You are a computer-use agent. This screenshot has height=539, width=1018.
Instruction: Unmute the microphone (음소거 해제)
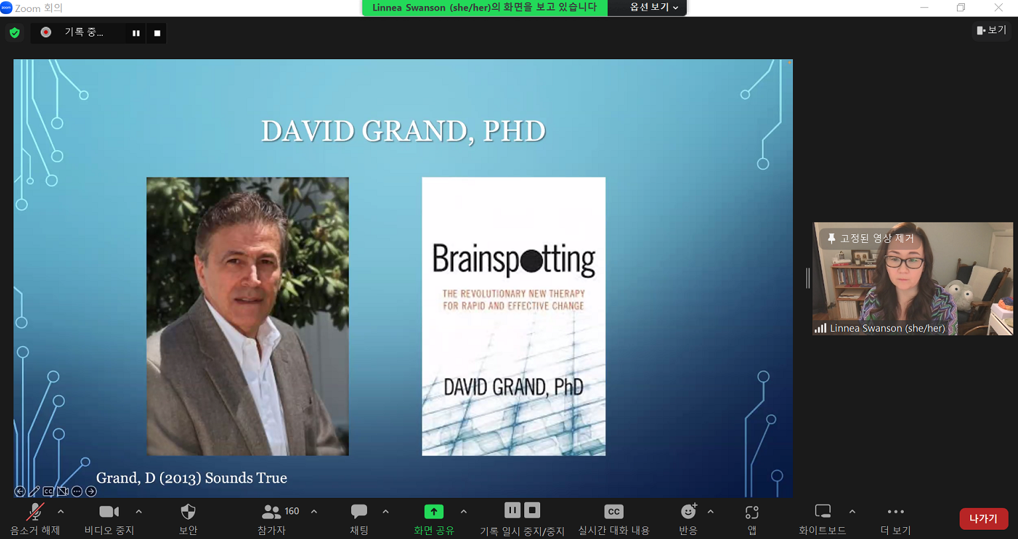click(35, 511)
